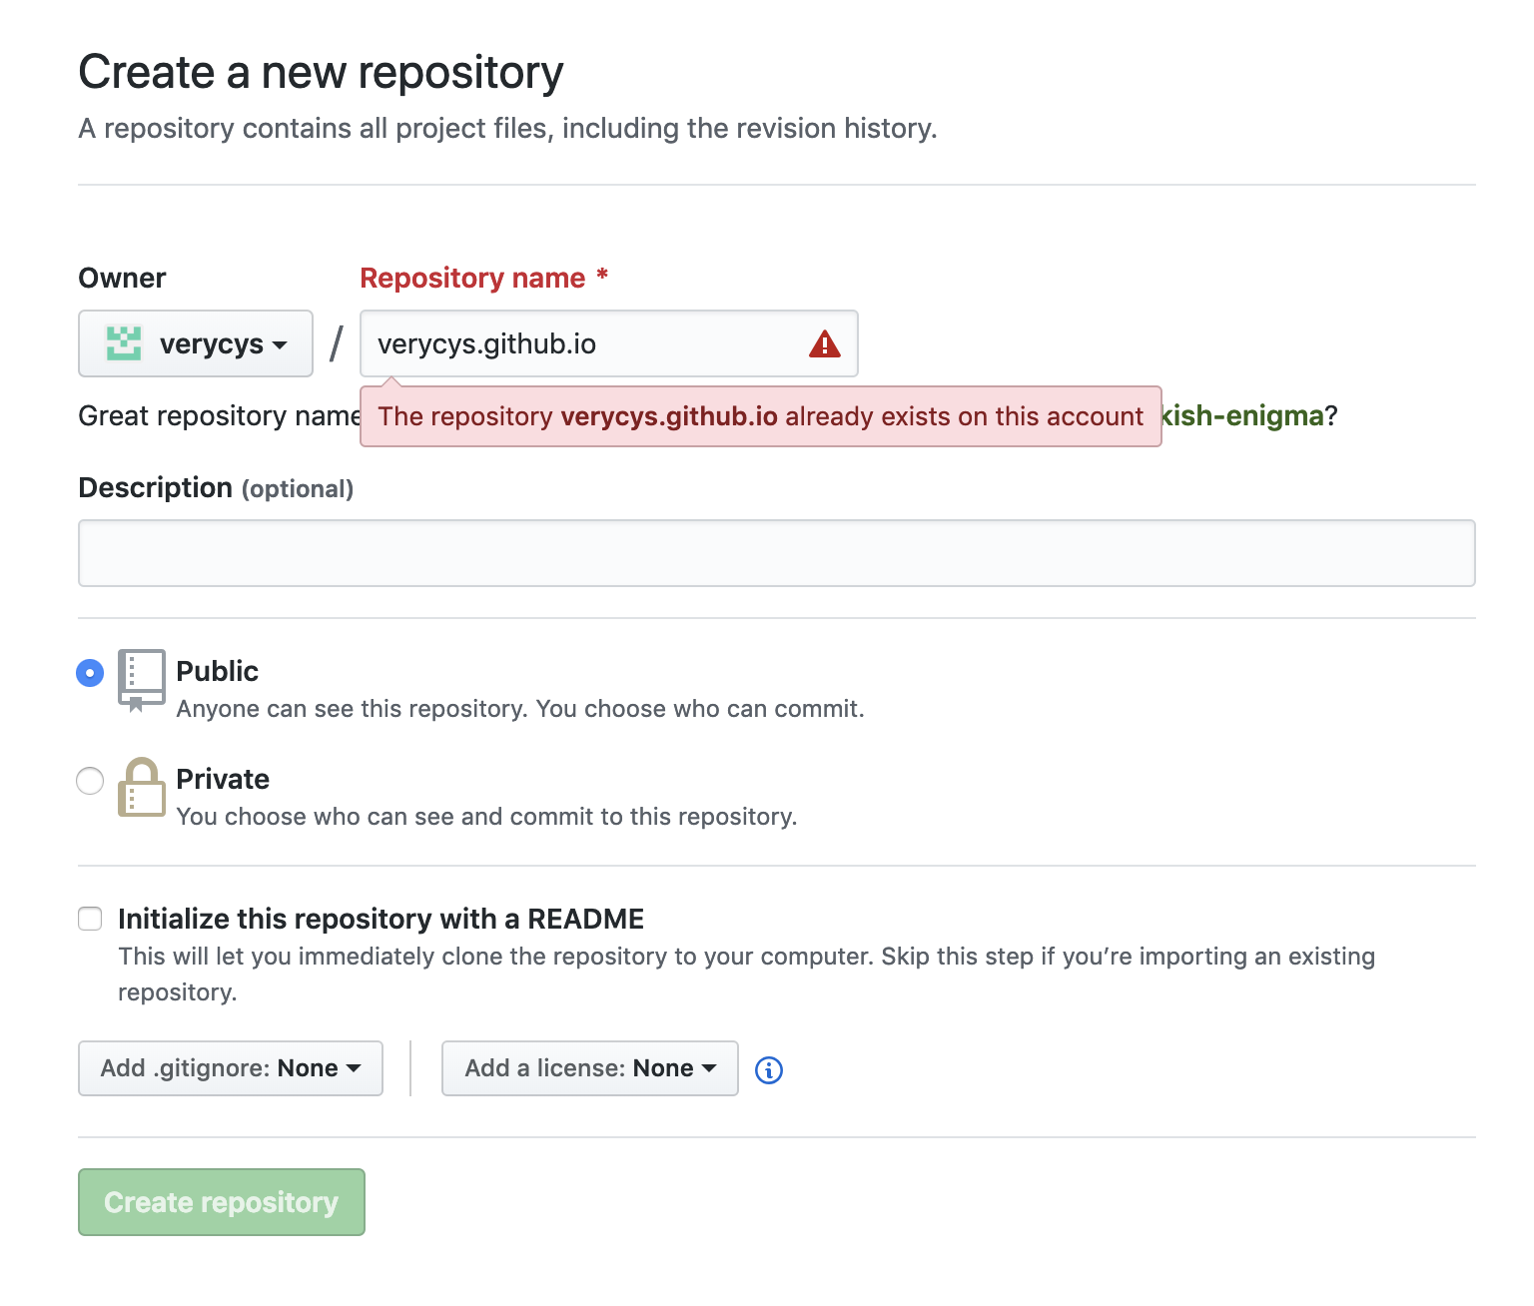
Task: Click the Public label text
Action: point(218,671)
